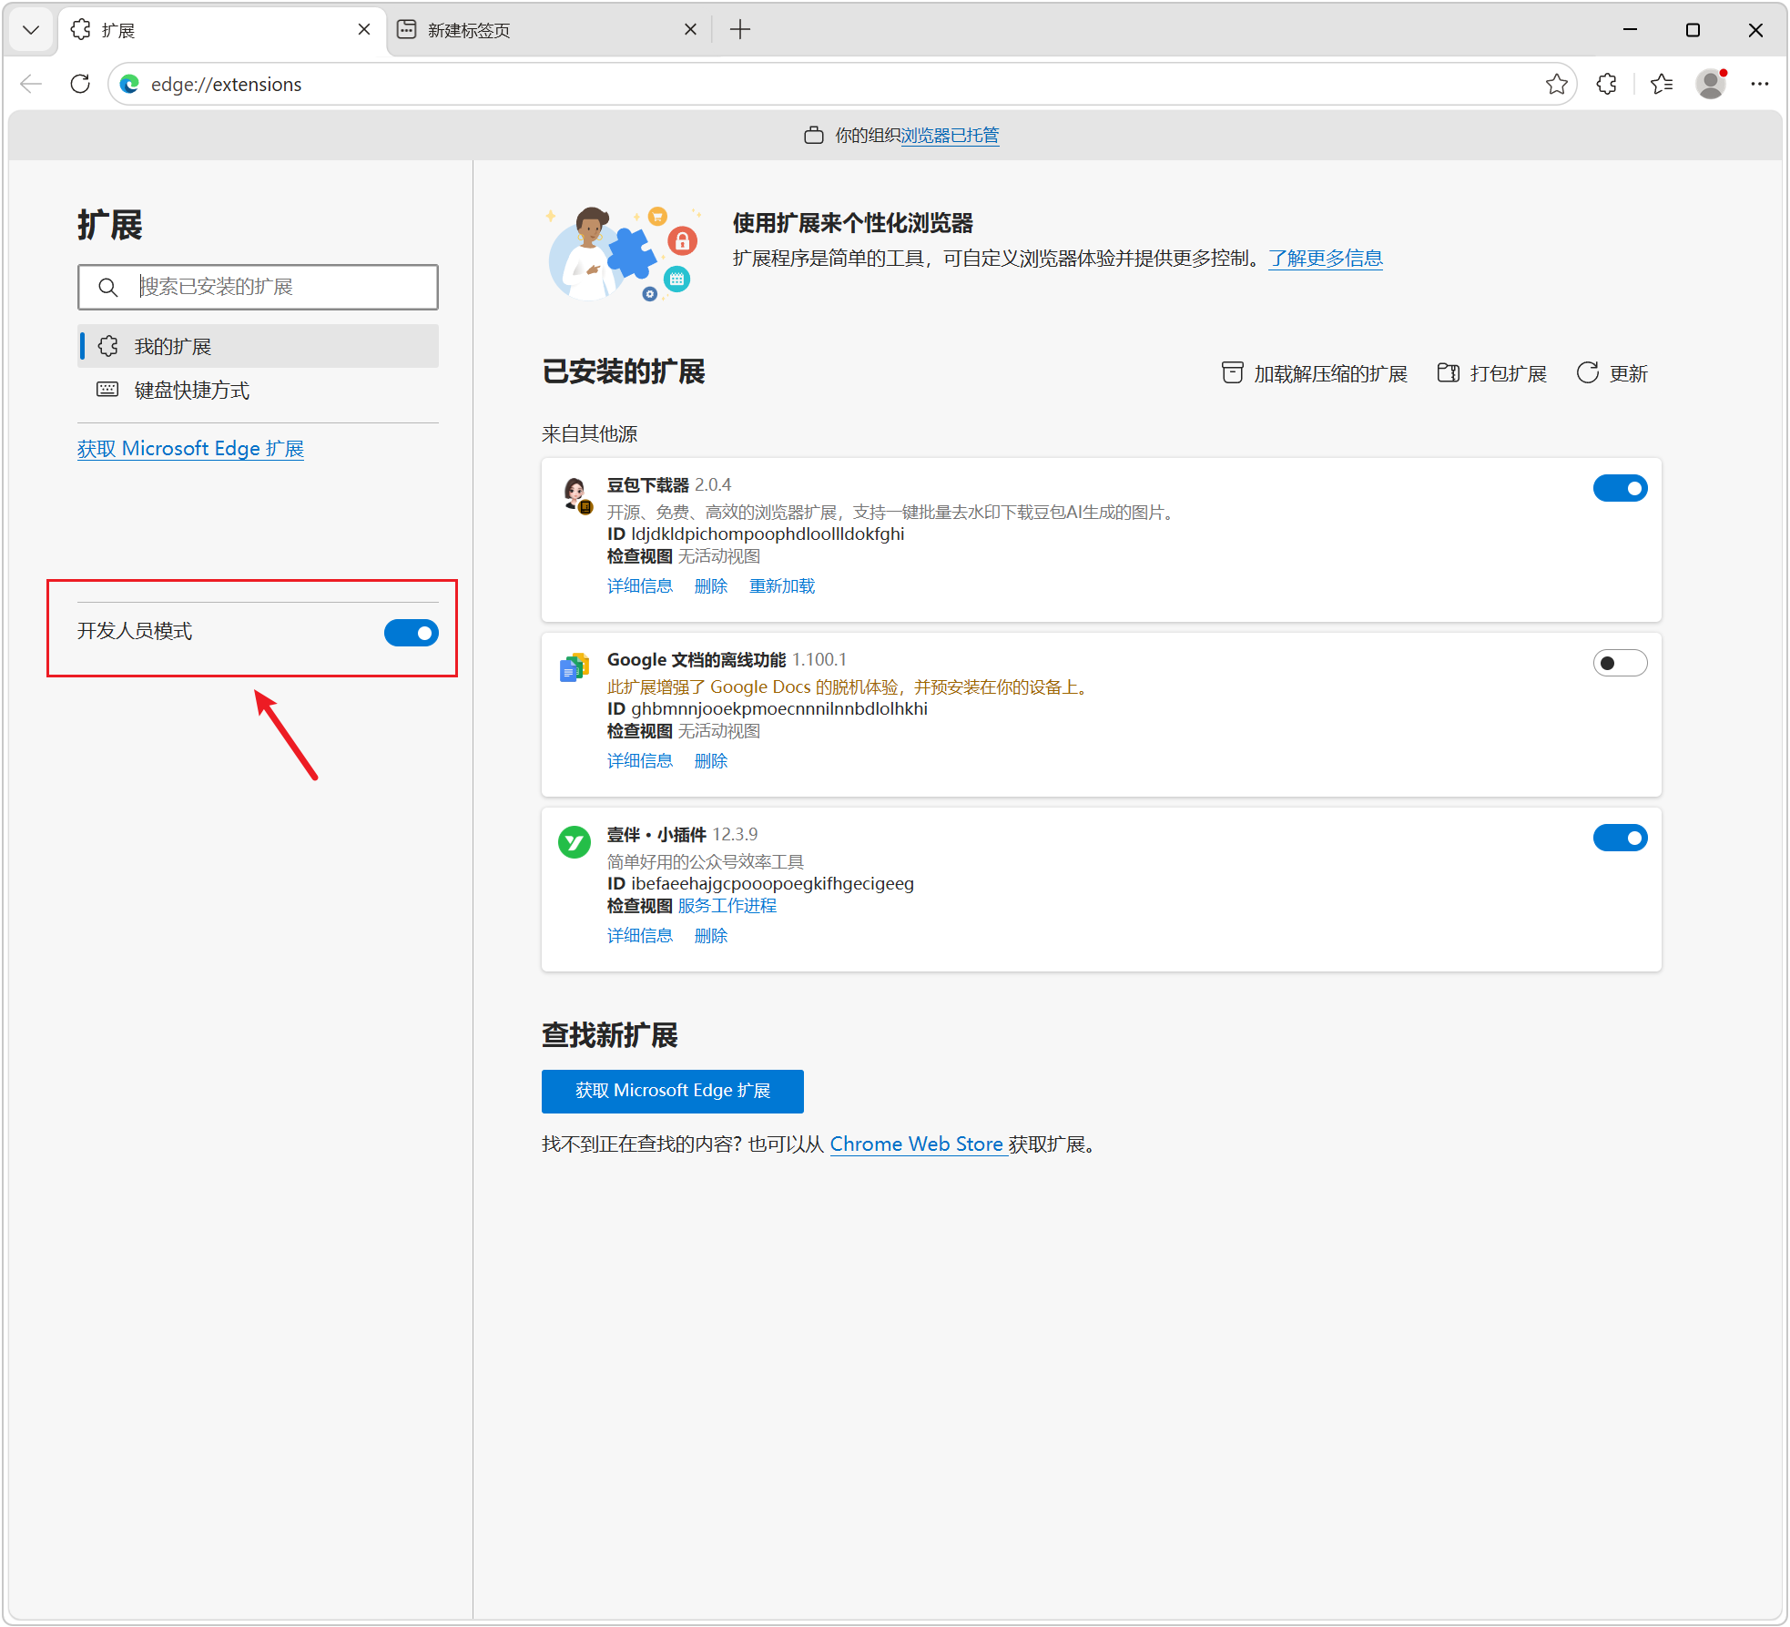The height and width of the screenshot is (1627, 1790).
Task: Open the Extensions puzzle toolbar icon
Action: tap(1607, 84)
